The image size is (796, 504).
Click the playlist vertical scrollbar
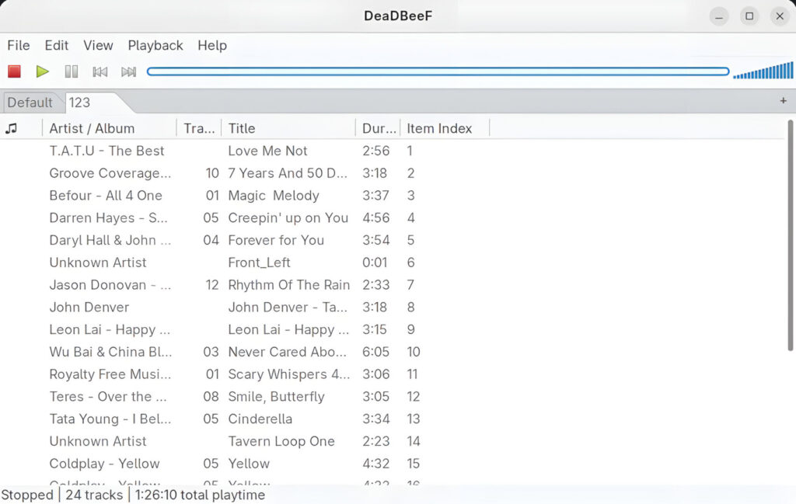tap(791, 233)
